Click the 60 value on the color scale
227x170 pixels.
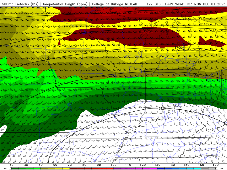[55, 165]
